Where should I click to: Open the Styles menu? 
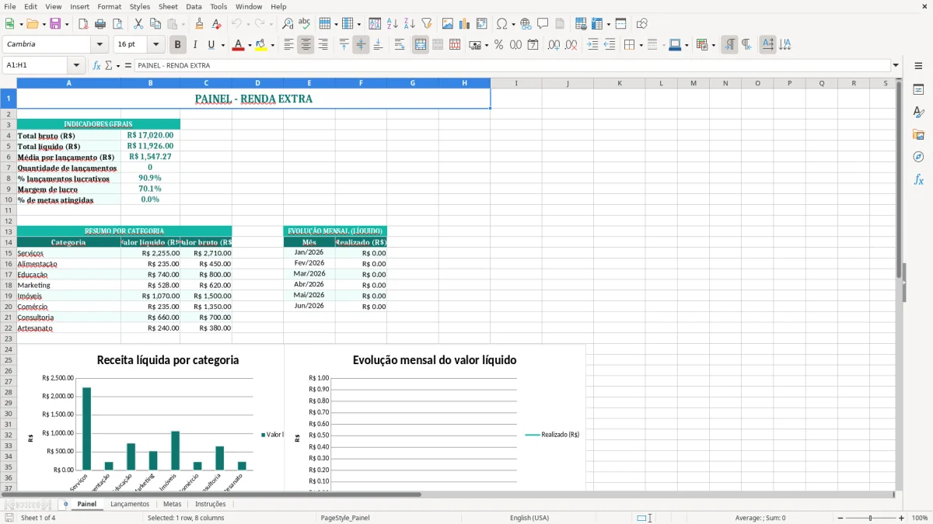(140, 6)
